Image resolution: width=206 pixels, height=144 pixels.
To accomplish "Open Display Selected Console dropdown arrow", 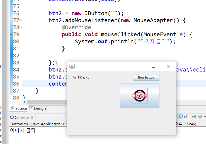I will (x=205, y=117).
